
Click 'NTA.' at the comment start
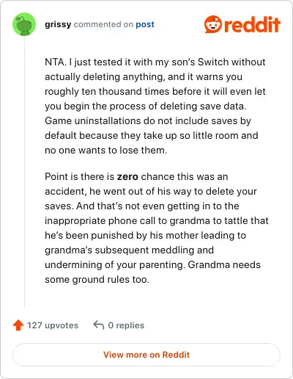[56, 62]
